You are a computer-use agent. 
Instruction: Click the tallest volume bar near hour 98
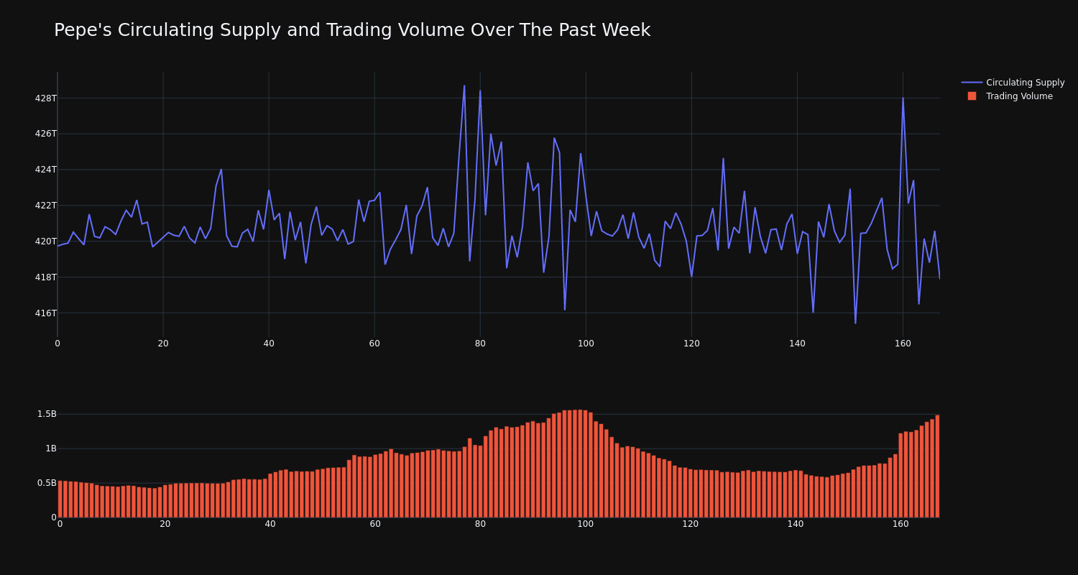pos(575,464)
